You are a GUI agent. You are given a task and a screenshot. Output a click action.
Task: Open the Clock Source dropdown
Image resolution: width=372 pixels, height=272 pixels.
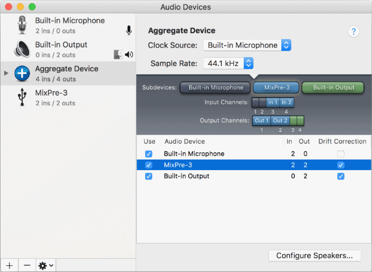coord(247,45)
